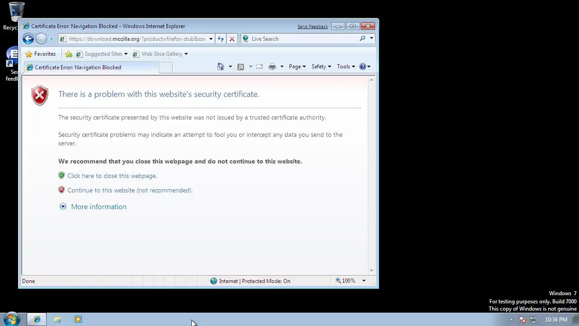Open the feeds dropdown arrow

click(251, 67)
